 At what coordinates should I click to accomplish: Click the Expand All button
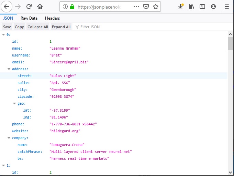[x=61, y=27]
